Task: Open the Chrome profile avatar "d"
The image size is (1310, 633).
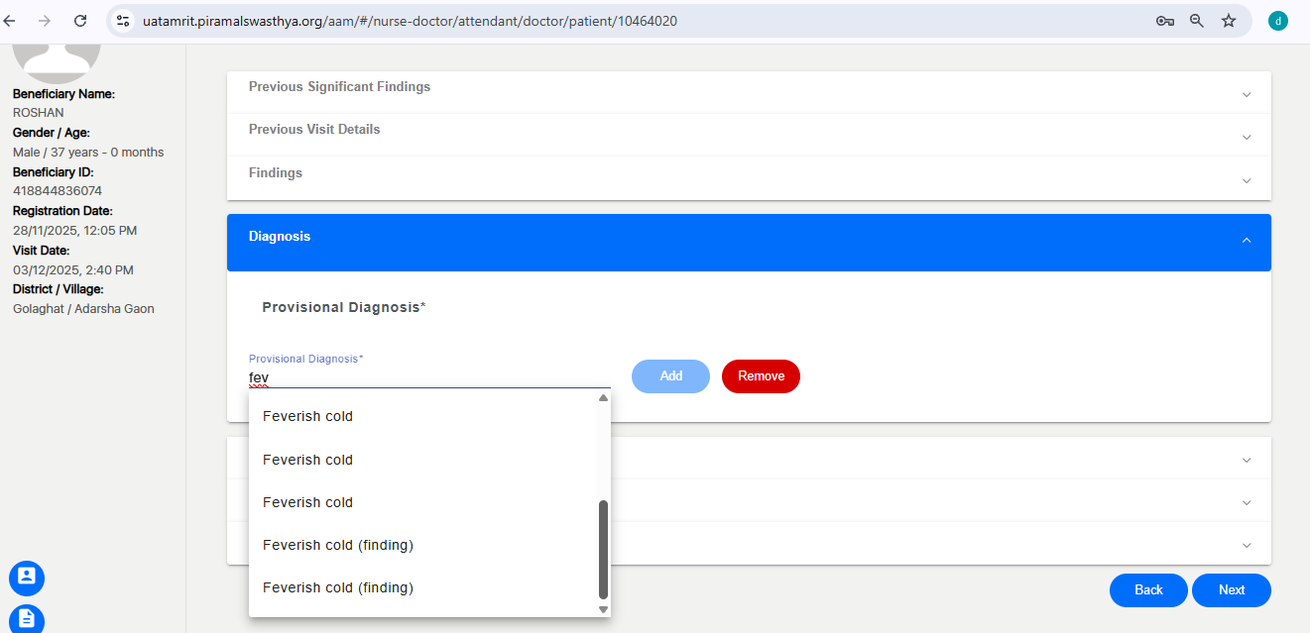Action: [x=1278, y=21]
